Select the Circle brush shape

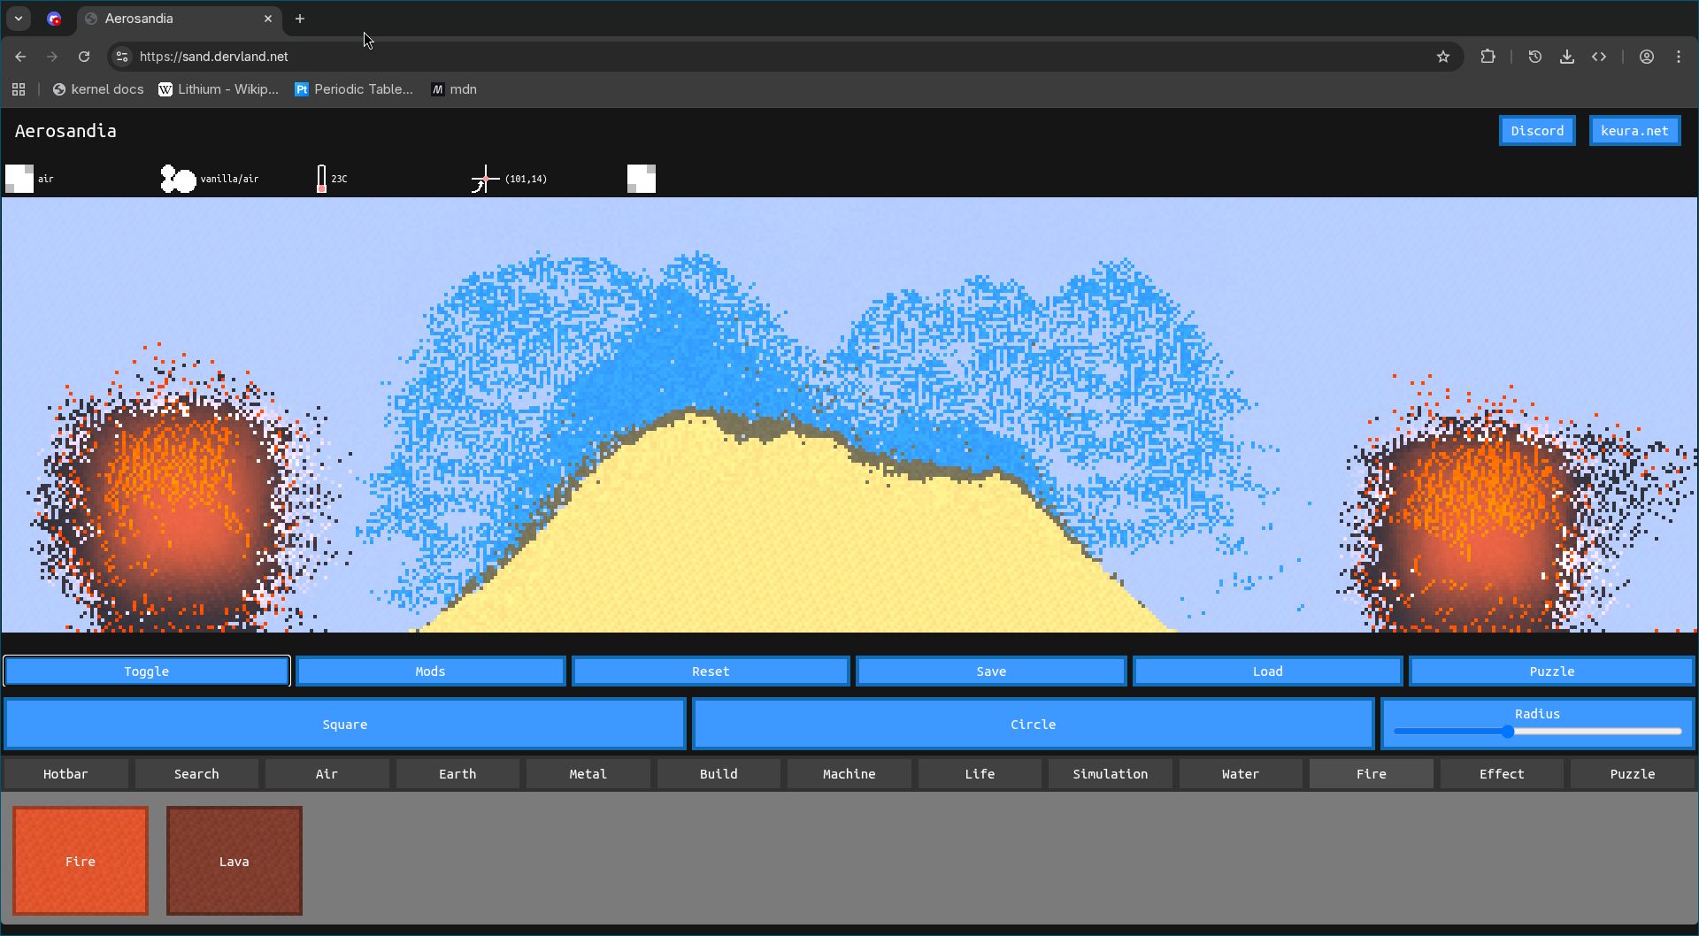pyautogui.click(x=1033, y=724)
